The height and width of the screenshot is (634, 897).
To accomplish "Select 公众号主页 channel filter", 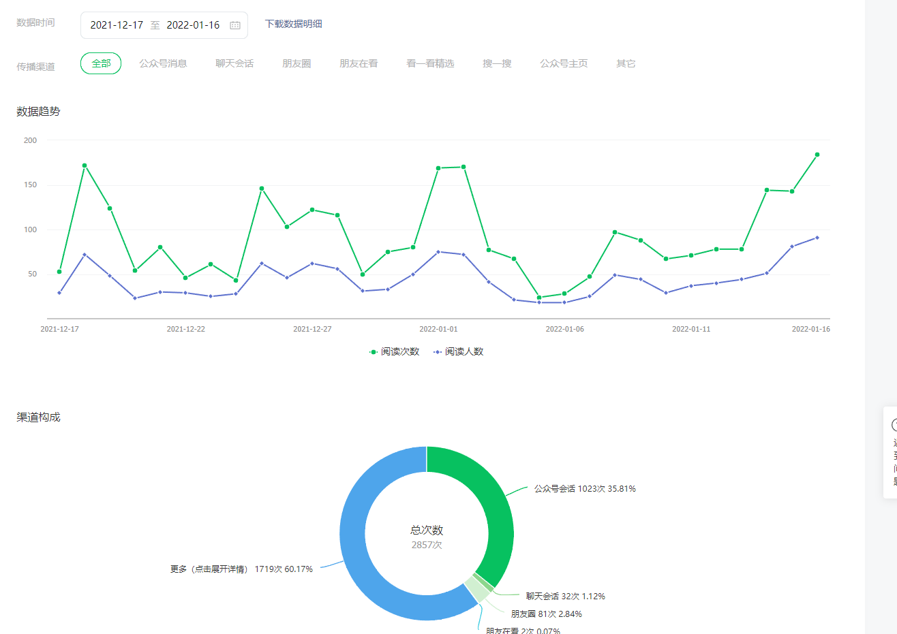I will coord(564,63).
